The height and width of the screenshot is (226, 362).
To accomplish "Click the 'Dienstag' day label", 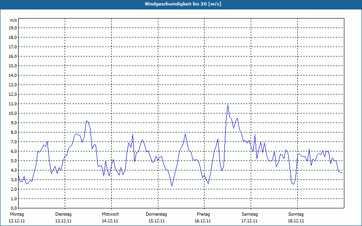I will [63, 214].
